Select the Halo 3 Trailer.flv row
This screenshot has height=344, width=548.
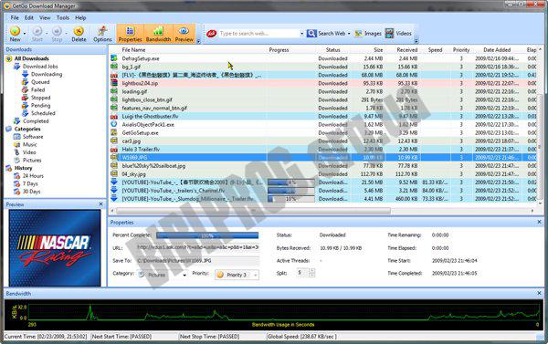323,149
